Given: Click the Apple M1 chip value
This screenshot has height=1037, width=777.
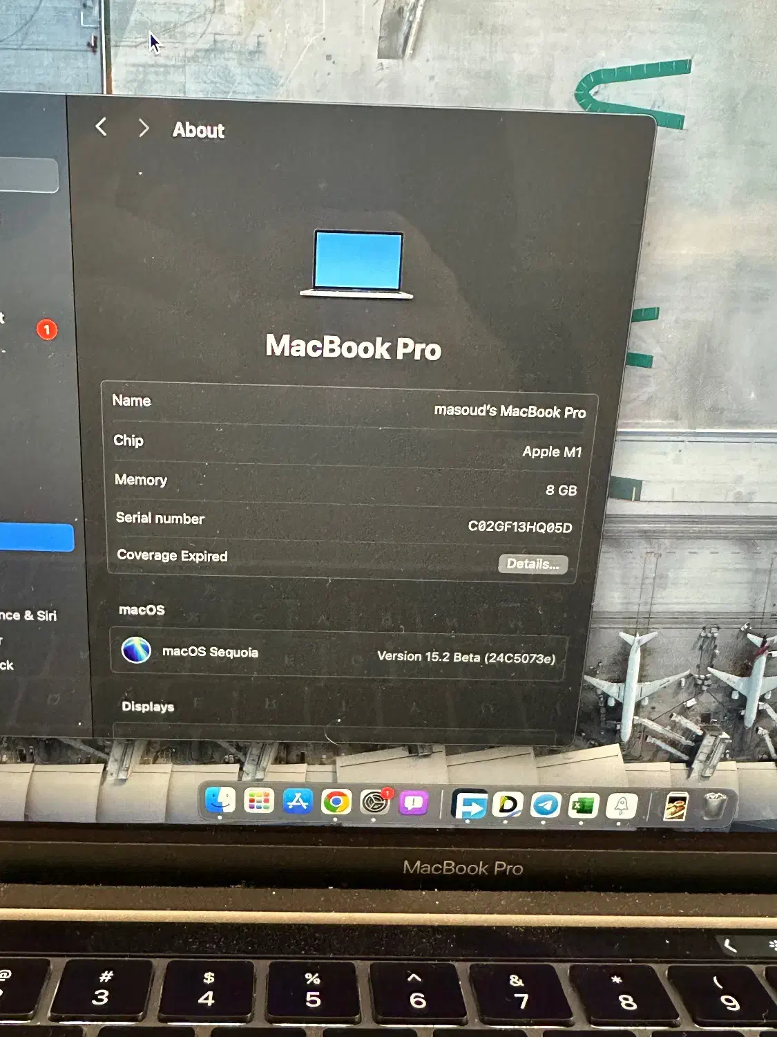Looking at the screenshot, I should pos(552,451).
